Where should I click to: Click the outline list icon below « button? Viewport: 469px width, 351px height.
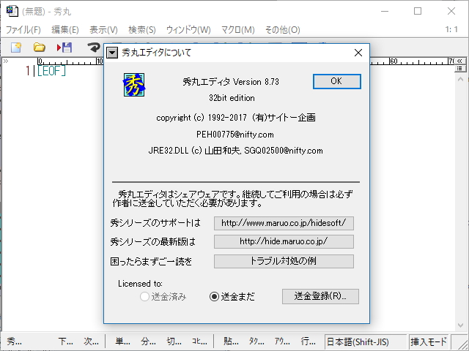coord(459,69)
